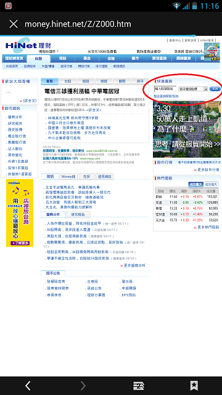Open the HiNet首頁 link at top
The height and width of the screenshot is (395, 222).
tap(207, 40)
